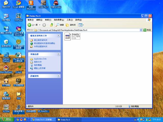Launch Chrome from the quick launch bar
Screen dimensions: 163x122
point(18,120)
